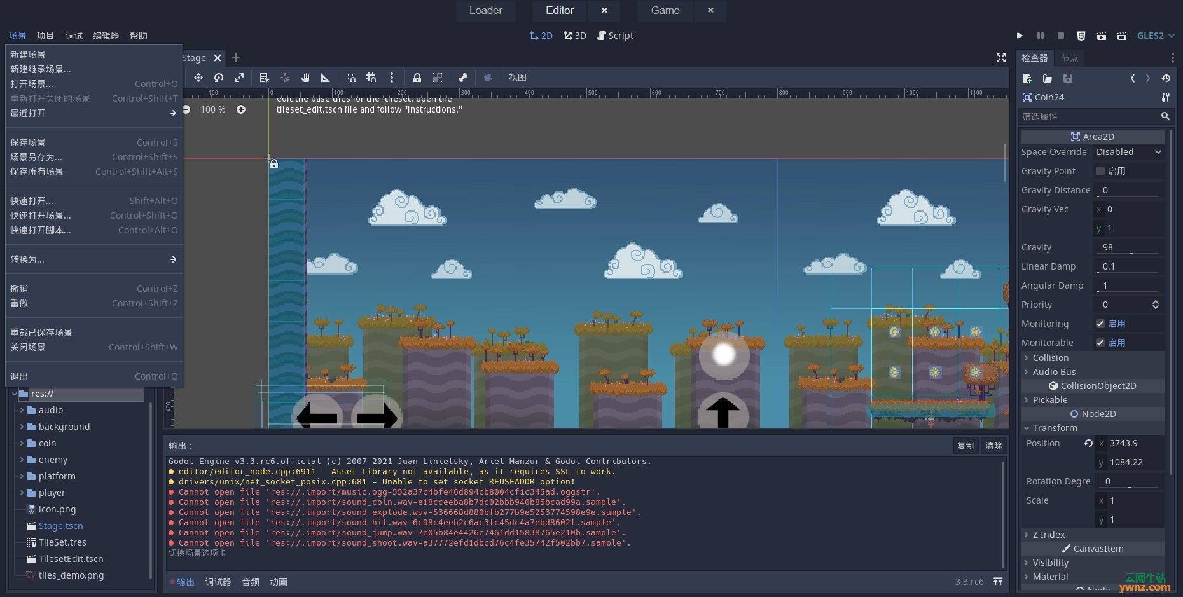Open inspector dock three-dot options

tap(1173, 58)
